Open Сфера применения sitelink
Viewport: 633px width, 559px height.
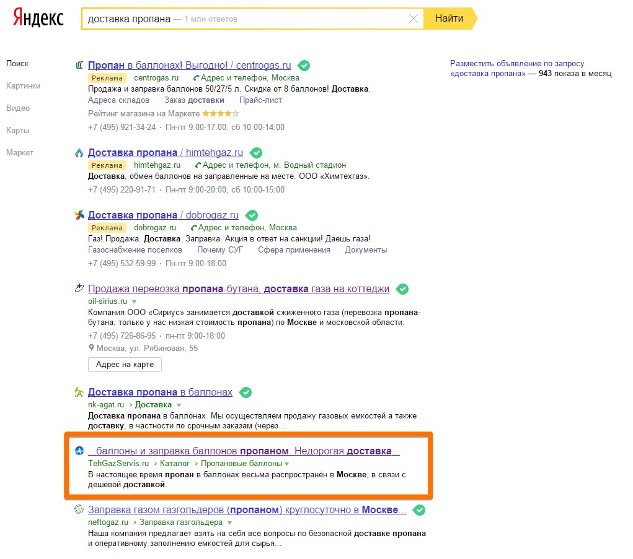[x=294, y=250]
